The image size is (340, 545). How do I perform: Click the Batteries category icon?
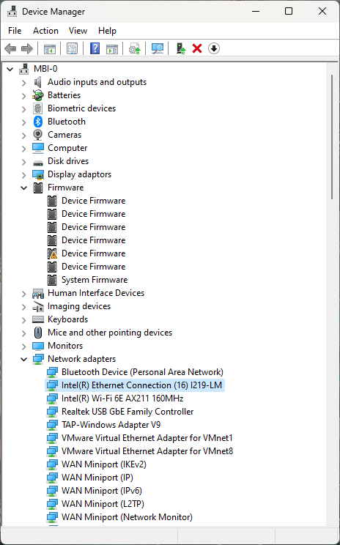pos(38,95)
